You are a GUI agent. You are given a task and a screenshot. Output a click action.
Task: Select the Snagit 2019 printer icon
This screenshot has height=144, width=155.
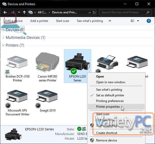(47, 96)
